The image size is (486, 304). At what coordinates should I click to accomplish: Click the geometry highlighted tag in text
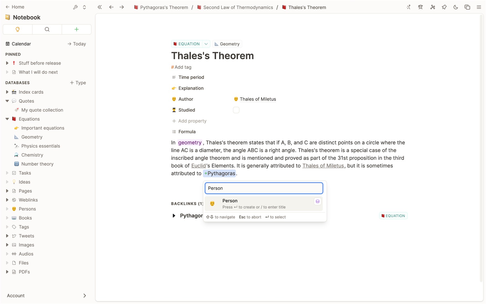(x=190, y=143)
